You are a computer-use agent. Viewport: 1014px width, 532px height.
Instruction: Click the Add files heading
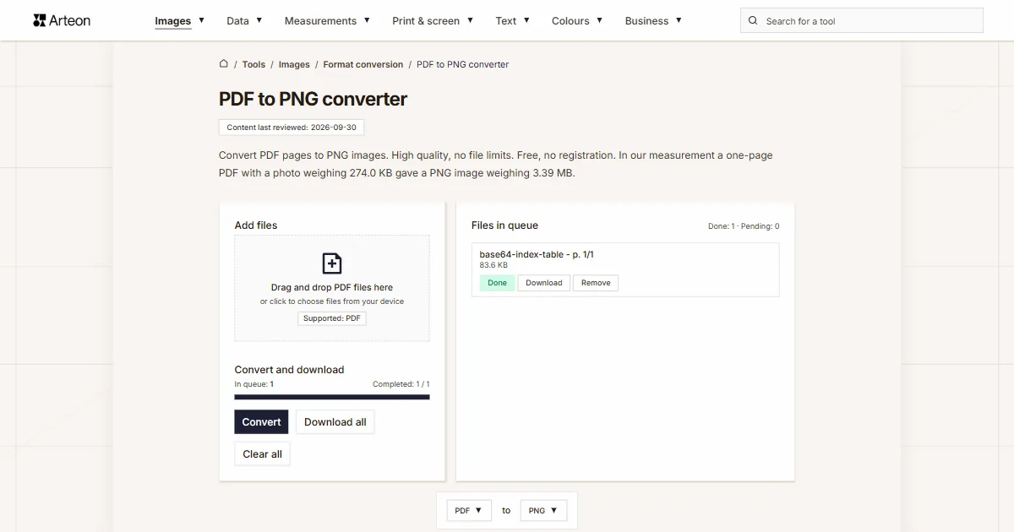pos(256,225)
